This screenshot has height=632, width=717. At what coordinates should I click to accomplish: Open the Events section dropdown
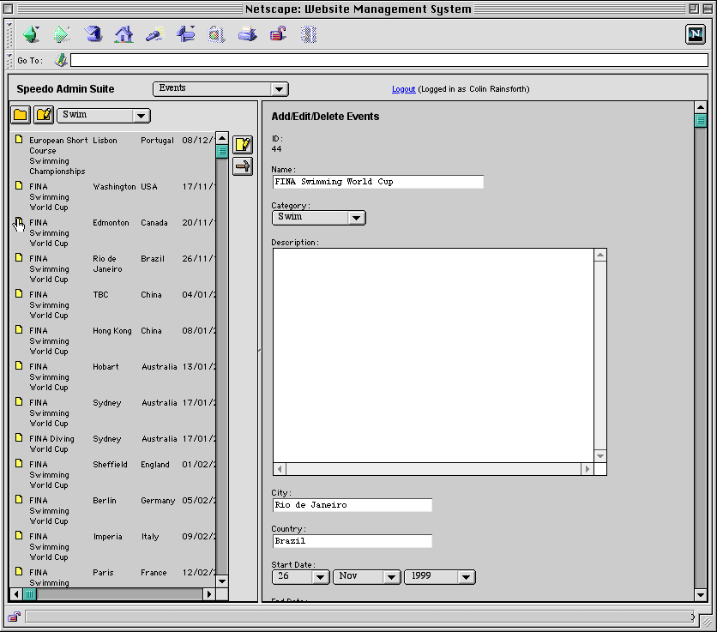(x=220, y=89)
